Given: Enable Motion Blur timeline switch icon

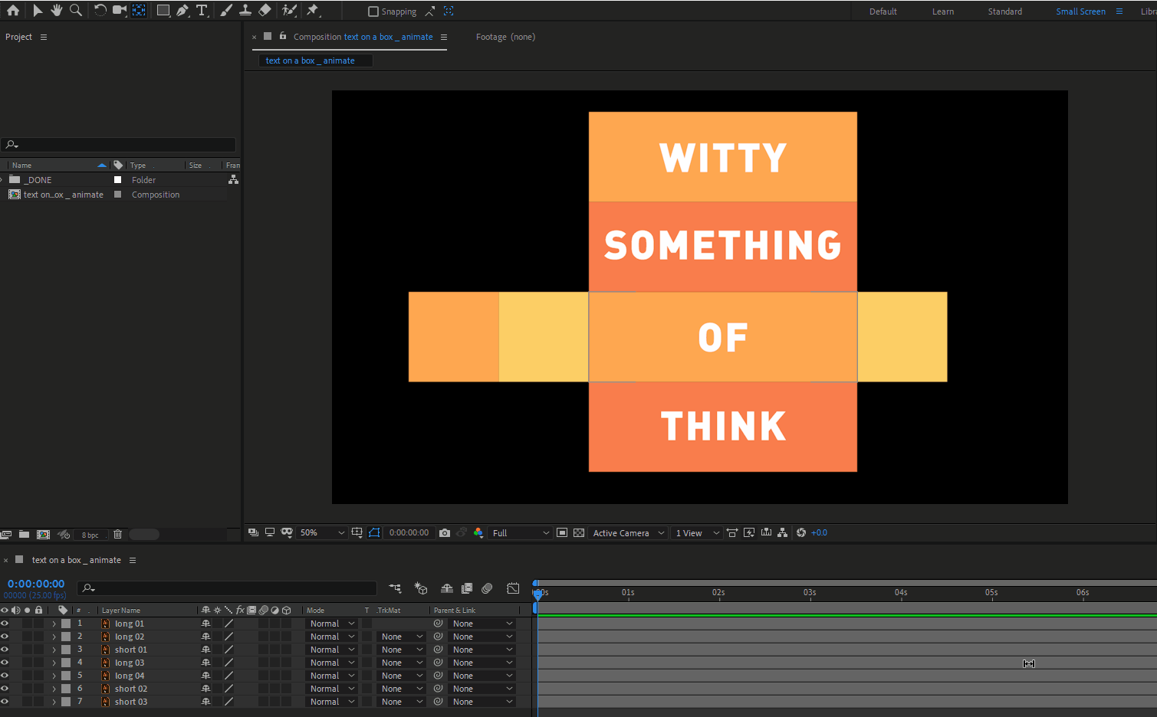Looking at the screenshot, I should 487,588.
